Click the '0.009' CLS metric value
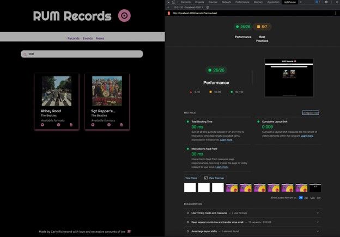The height and width of the screenshot is (237, 340). coord(268,127)
